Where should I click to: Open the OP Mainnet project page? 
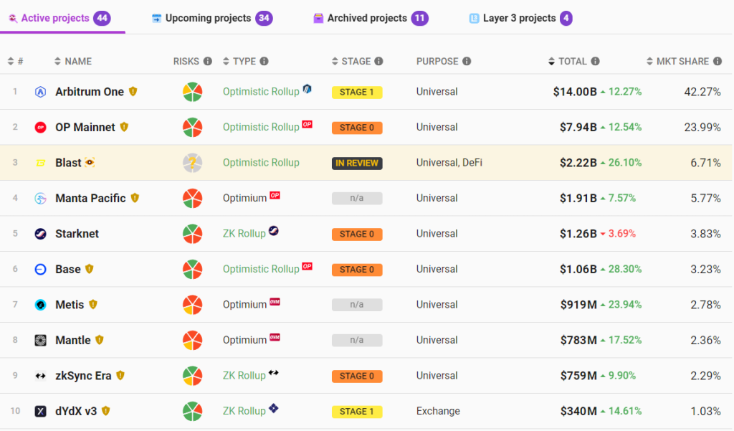click(85, 128)
